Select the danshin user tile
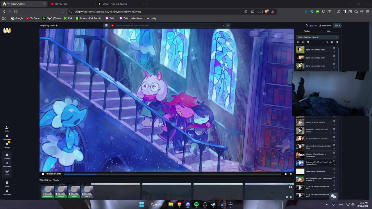 tap(61, 192)
